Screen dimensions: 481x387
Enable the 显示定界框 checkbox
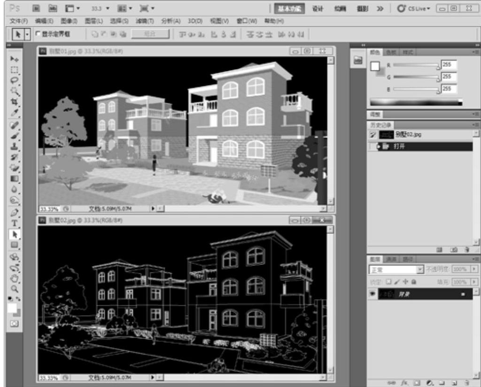pos(38,34)
